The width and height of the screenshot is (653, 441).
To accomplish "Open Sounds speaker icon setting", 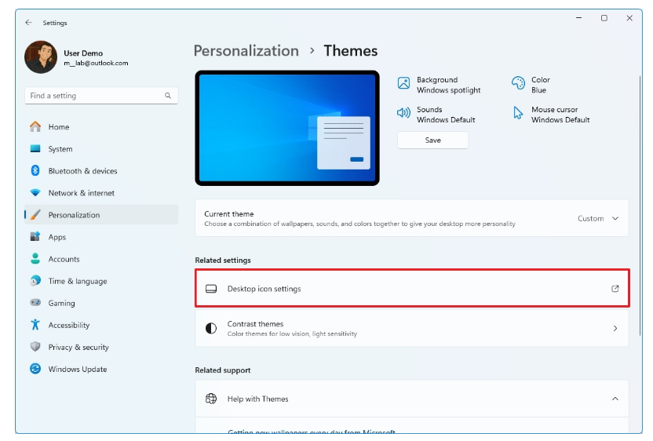I will coord(404,113).
